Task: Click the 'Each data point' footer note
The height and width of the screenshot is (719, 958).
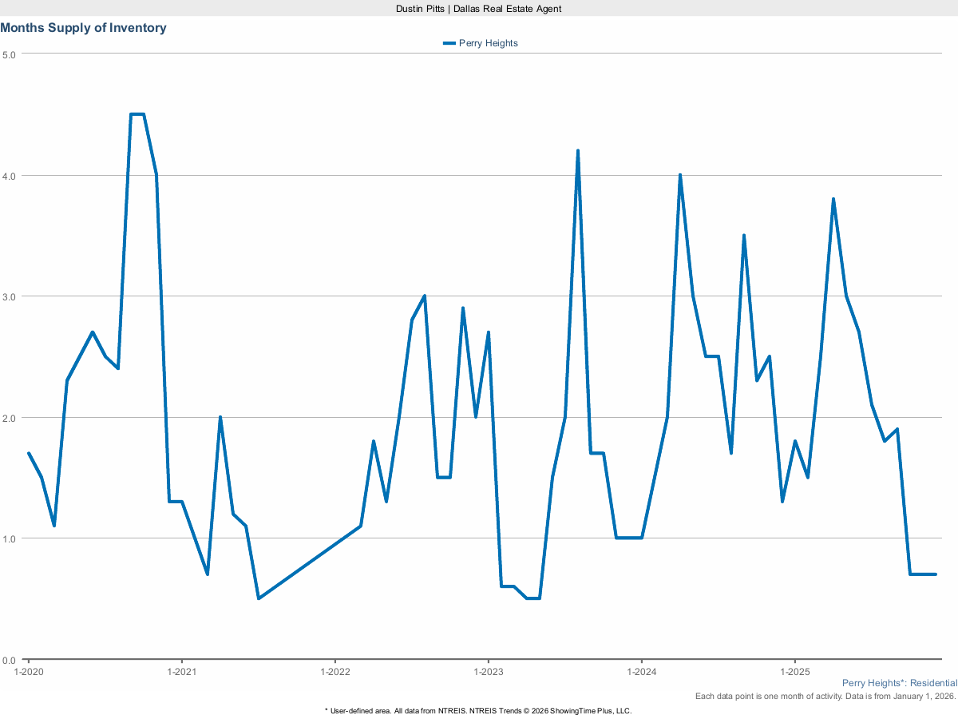Action: 825,697
